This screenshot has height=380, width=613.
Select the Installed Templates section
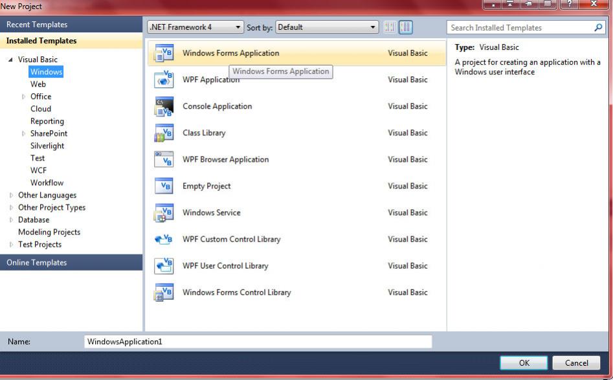pos(71,41)
